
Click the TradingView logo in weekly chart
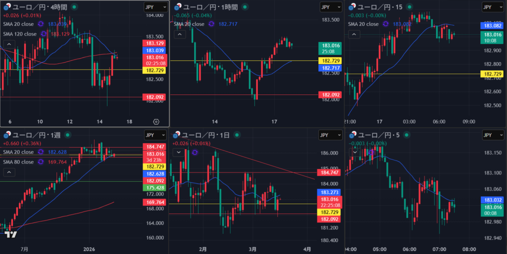(x=11, y=235)
